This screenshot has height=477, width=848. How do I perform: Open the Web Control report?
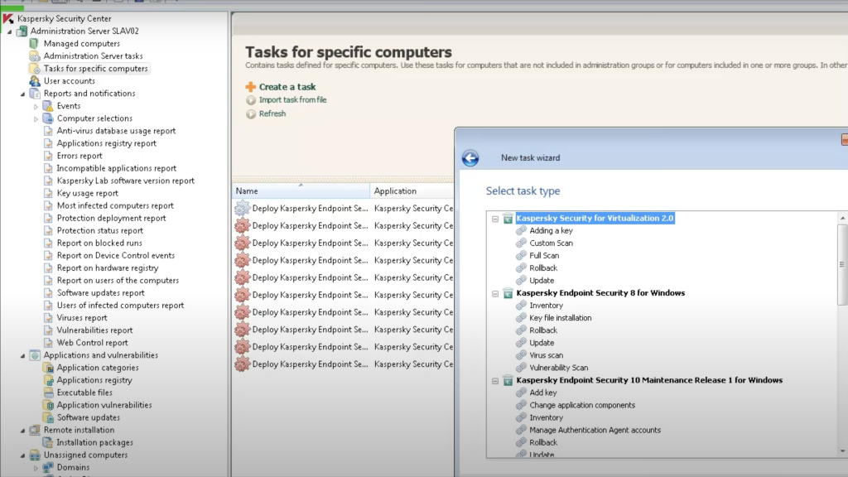[x=93, y=342]
